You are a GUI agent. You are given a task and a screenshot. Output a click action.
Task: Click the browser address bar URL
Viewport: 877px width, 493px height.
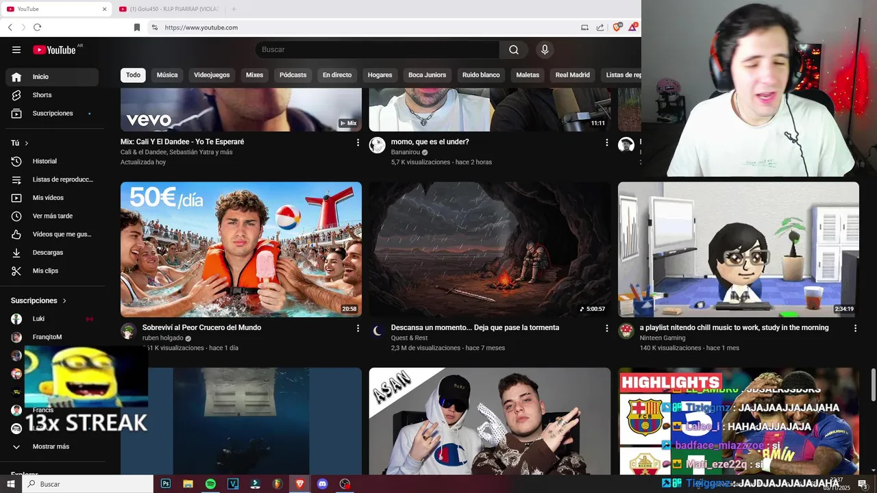point(201,27)
